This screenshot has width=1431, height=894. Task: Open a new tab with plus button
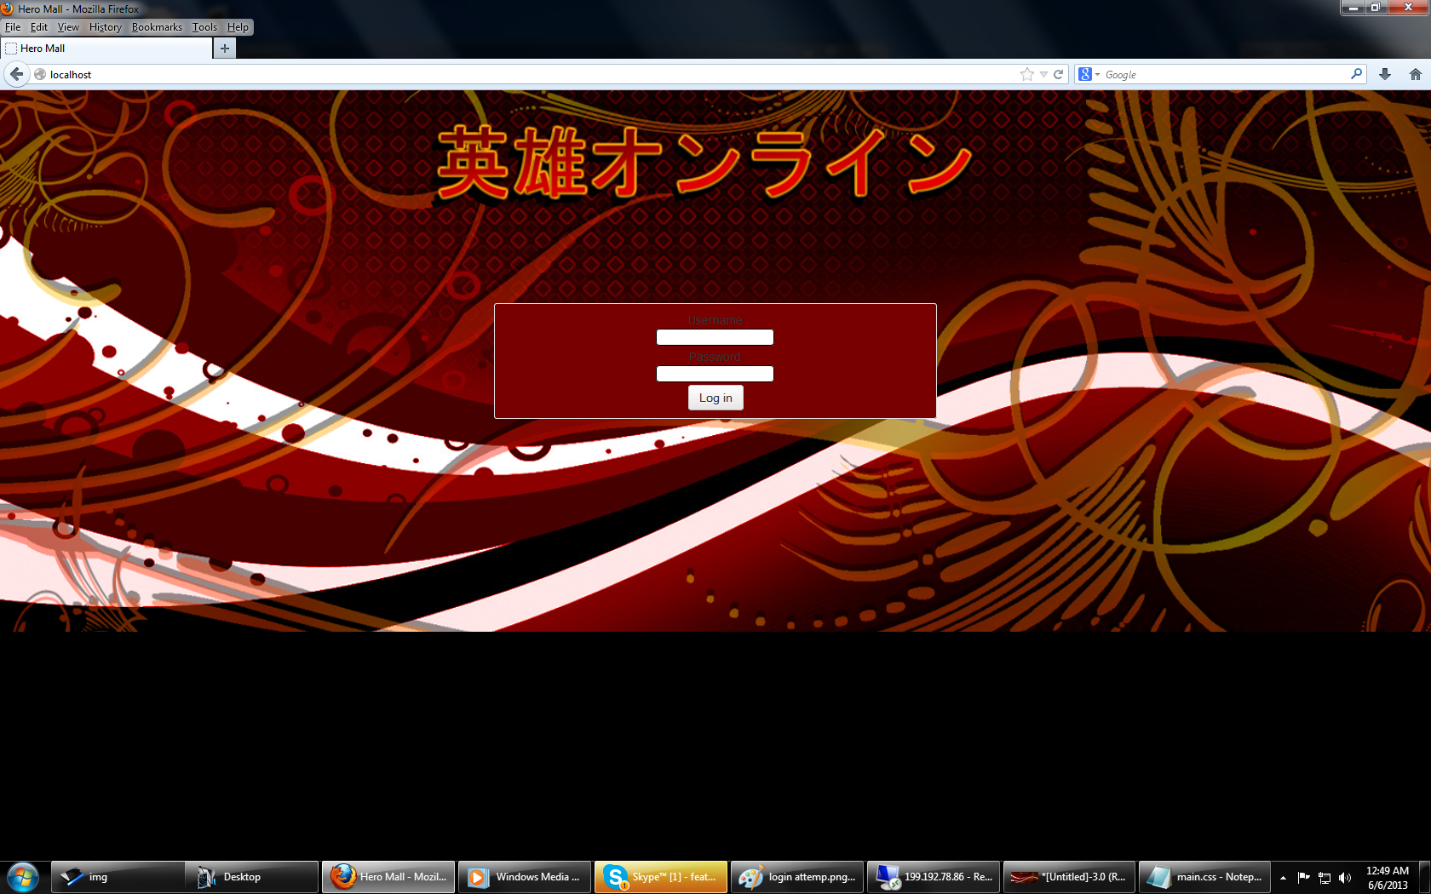(224, 49)
